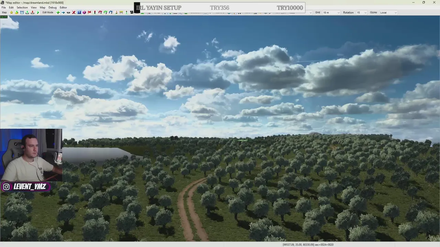This screenshot has height=247, width=440.
Task: Click the red download import icon
Action: click(32, 12)
